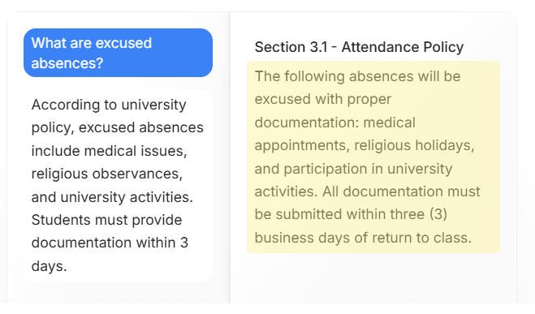
Task: Click "excused with proper" in the highlighted source
Action: [x=323, y=99]
